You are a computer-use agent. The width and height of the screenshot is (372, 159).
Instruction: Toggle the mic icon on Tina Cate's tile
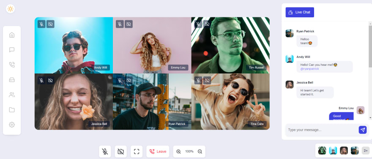[x=198, y=81]
